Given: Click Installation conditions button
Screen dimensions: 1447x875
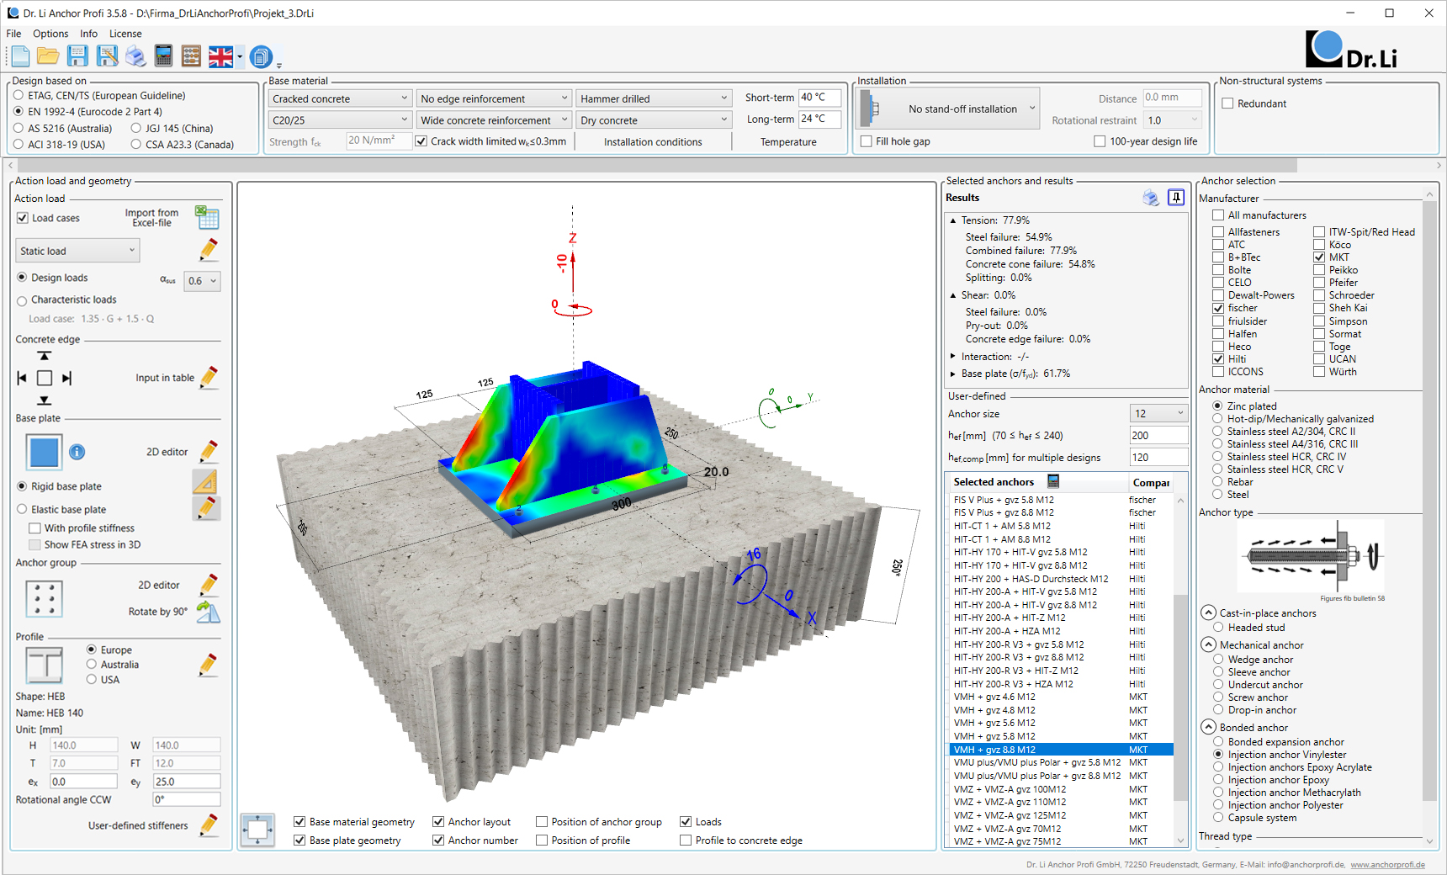Looking at the screenshot, I should coord(653,142).
